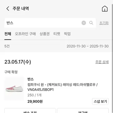The image size is (113, 113).
Task: Check shipping with the 배송 조회 button
Action: tap(30, 111)
